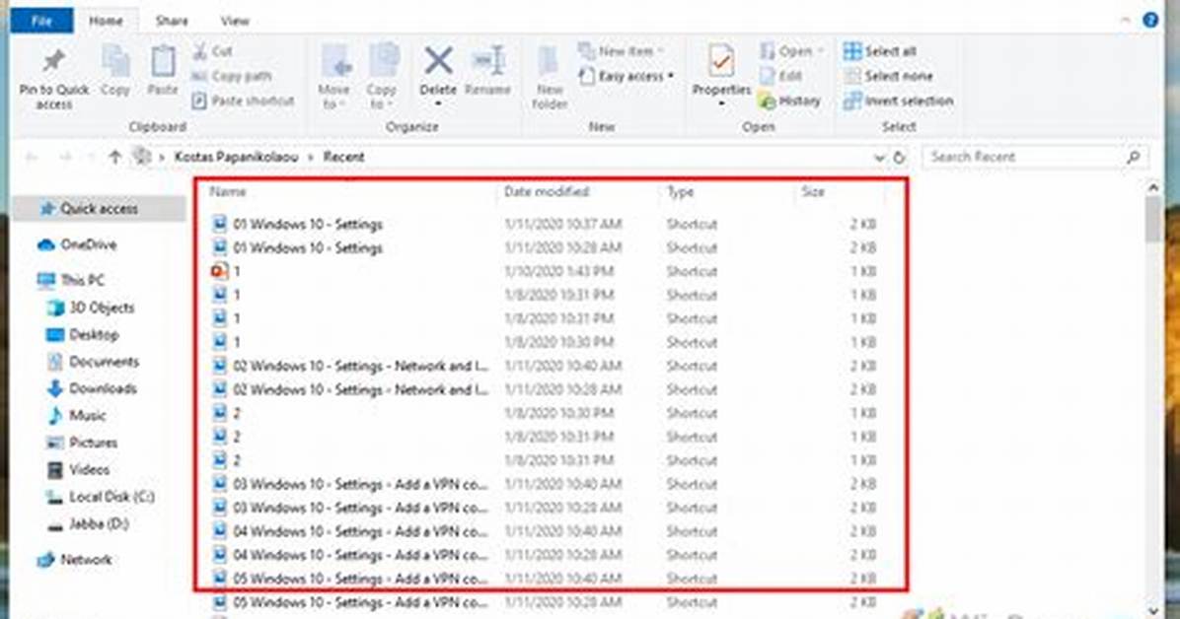This screenshot has height=619, width=1180.
Task: Click Select none
Action: (888, 76)
